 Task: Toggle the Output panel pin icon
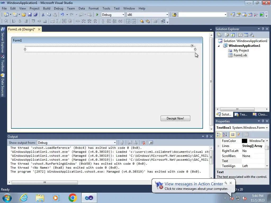(207, 136)
